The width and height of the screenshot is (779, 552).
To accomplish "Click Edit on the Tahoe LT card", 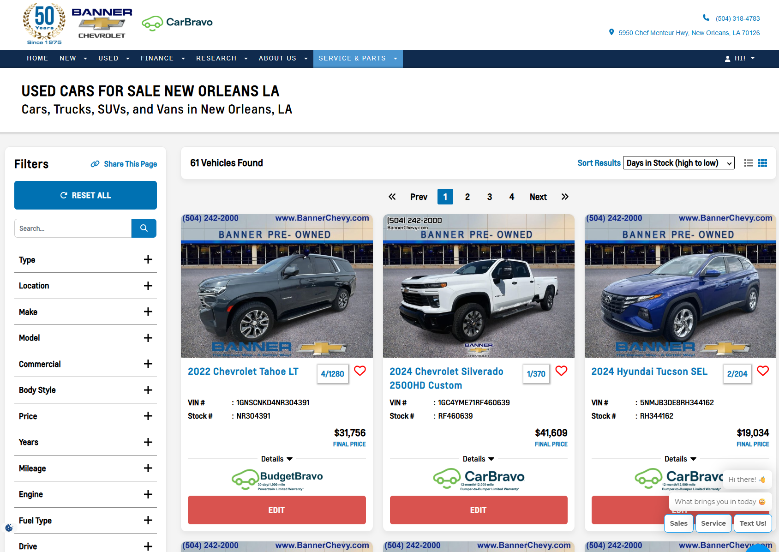I will point(277,510).
